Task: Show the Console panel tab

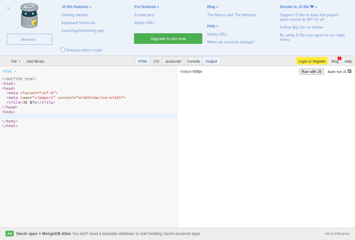Action: [x=193, y=61]
